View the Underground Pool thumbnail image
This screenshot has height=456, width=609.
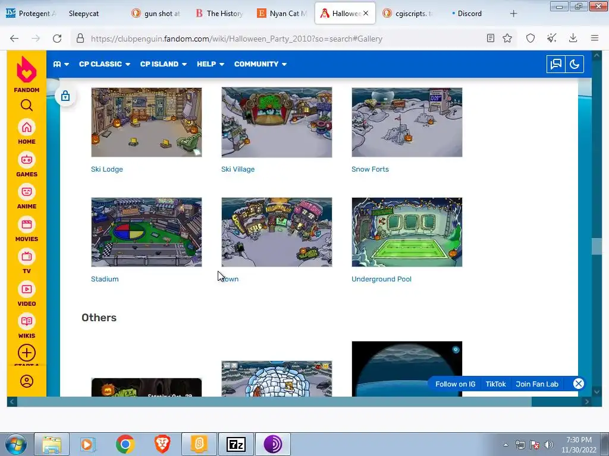(x=407, y=232)
